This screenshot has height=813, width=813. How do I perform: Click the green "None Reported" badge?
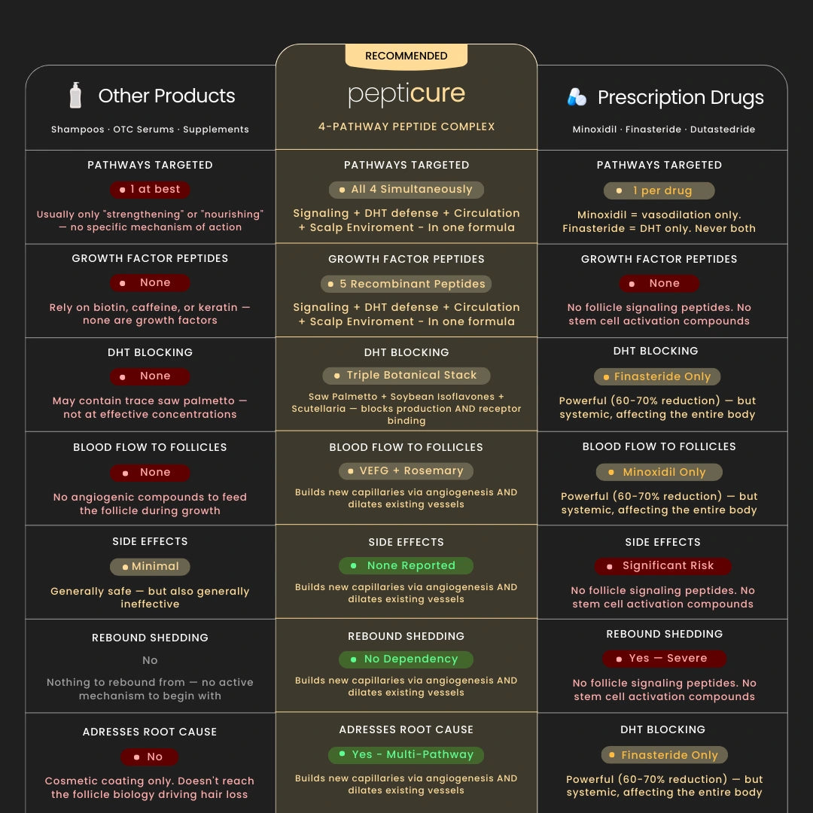(406, 565)
